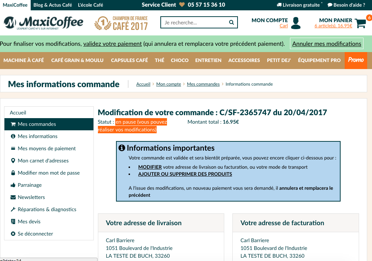
Task: Click the wrench icon for Réparations
Action: [x=13, y=209]
